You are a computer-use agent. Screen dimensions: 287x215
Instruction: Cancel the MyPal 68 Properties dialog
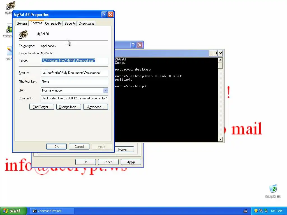point(79,147)
